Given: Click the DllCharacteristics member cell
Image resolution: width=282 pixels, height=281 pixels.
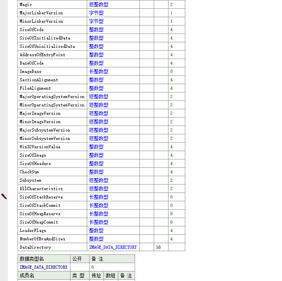Looking at the screenshot, I should click(x=52, y=189).
